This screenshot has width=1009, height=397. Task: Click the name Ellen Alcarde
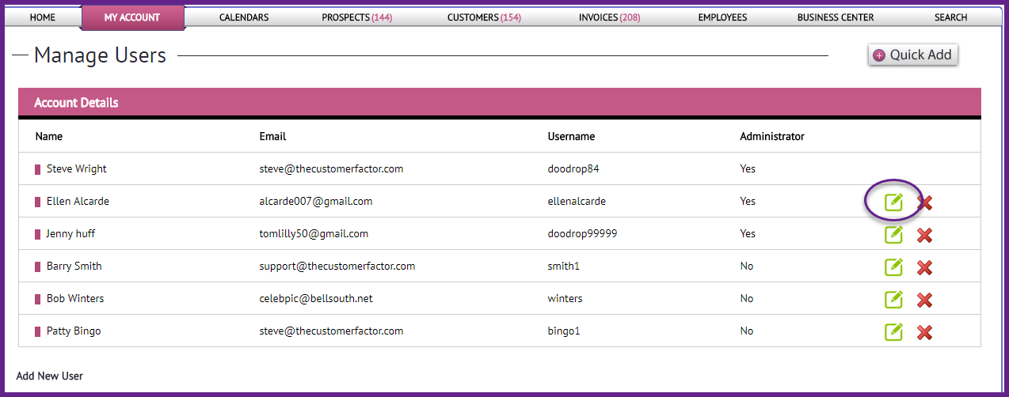pos(78,201)
